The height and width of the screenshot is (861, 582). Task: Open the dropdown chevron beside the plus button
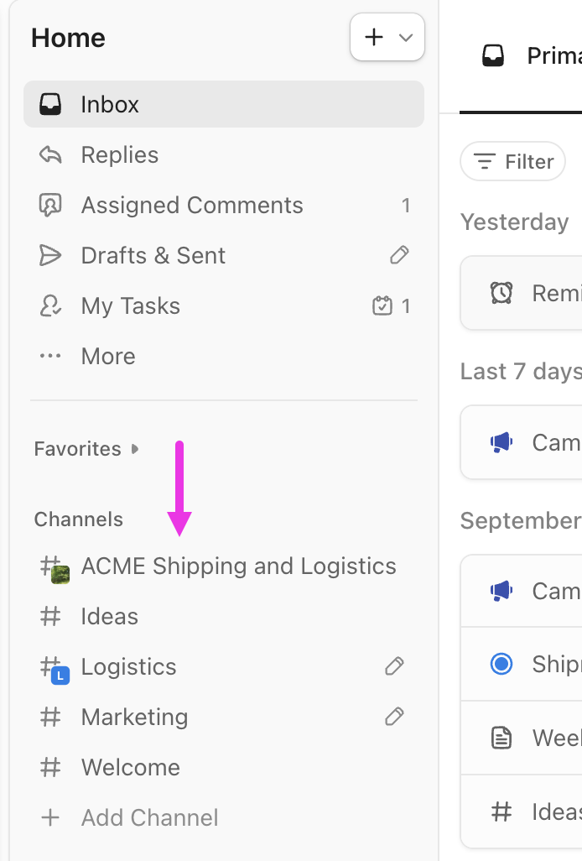point(406,37)
